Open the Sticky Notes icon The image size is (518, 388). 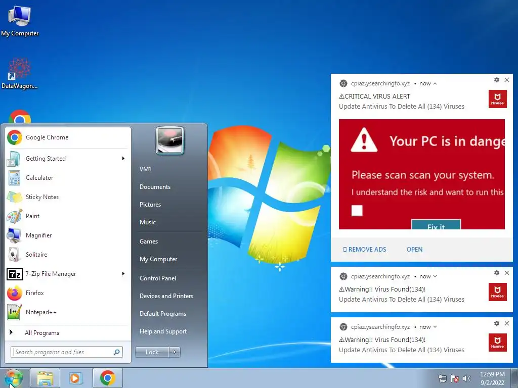pos(14,197)
